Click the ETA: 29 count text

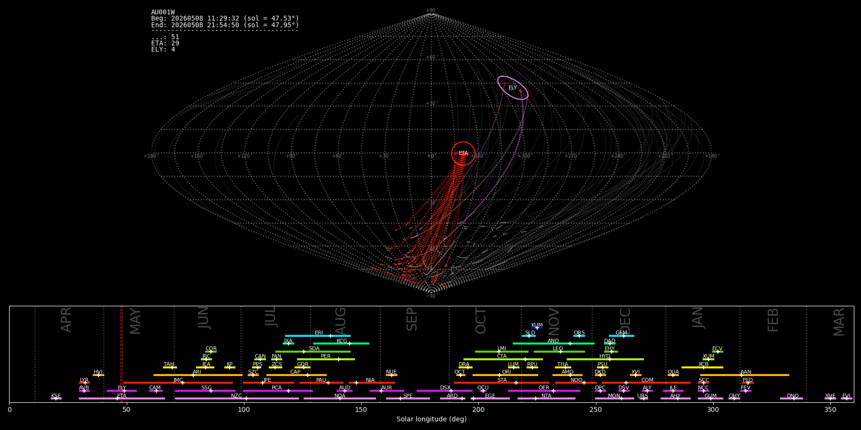coord(165,43)
